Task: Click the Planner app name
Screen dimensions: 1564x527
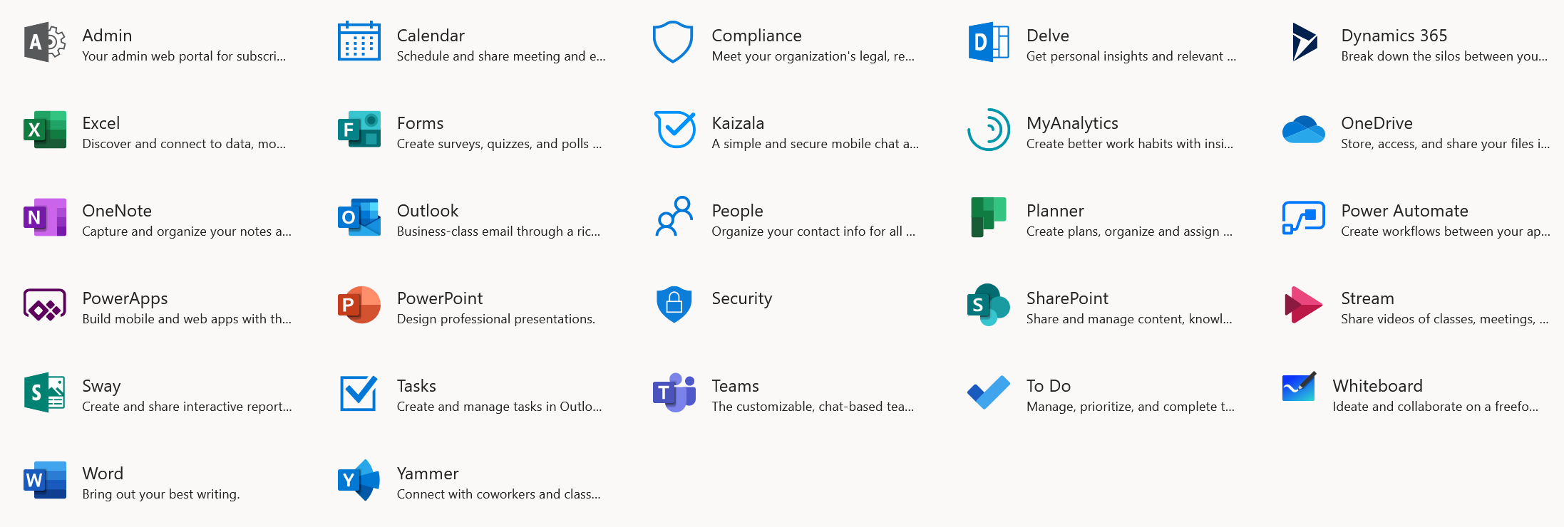Action: point(1055,211)
